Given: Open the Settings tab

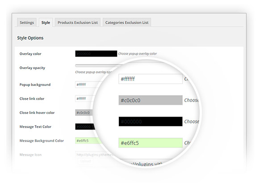Looking at the screenshot, I should click(x=27, y=23).
